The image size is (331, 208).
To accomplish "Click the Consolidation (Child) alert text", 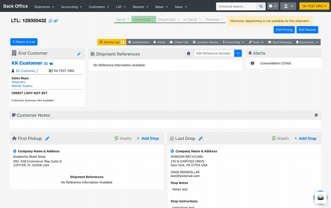I will 276,63.
